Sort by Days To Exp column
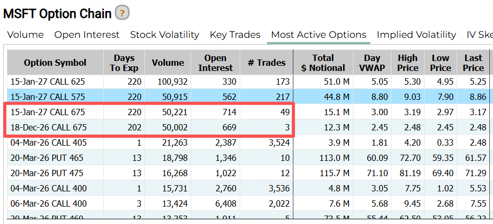493x224 pixels. pos(124,63)
